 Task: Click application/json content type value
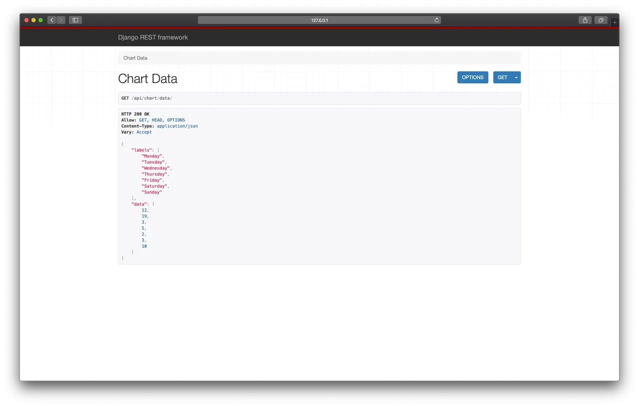click(177, 126)
